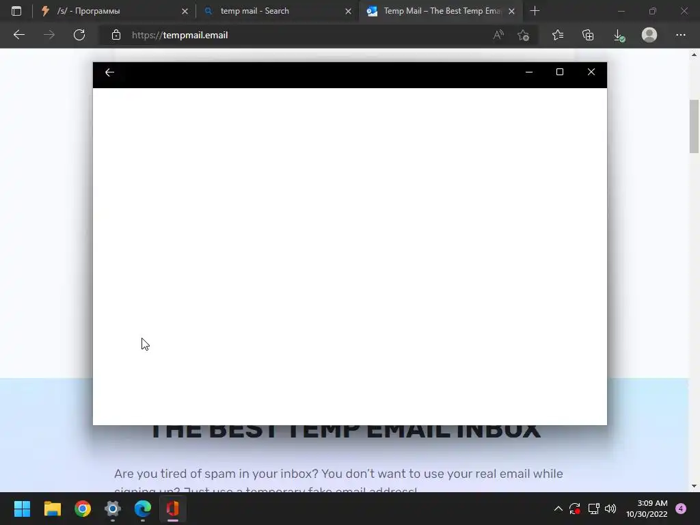700x525 pixels.
Task: Switch to the '/s/ - Программы' tab
Action: 114,11
